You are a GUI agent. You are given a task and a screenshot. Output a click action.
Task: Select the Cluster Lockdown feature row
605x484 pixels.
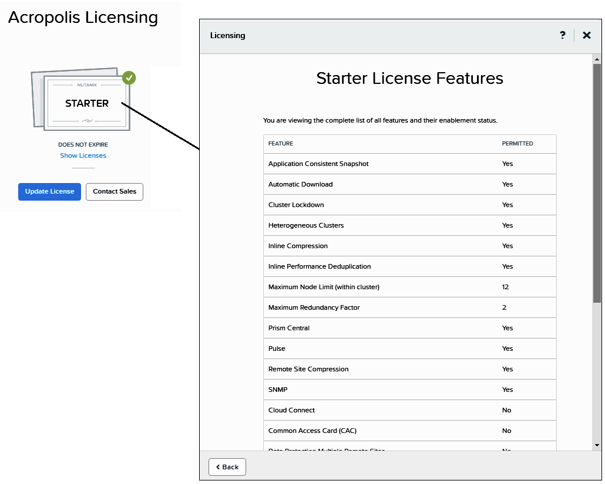coord(410,205)
